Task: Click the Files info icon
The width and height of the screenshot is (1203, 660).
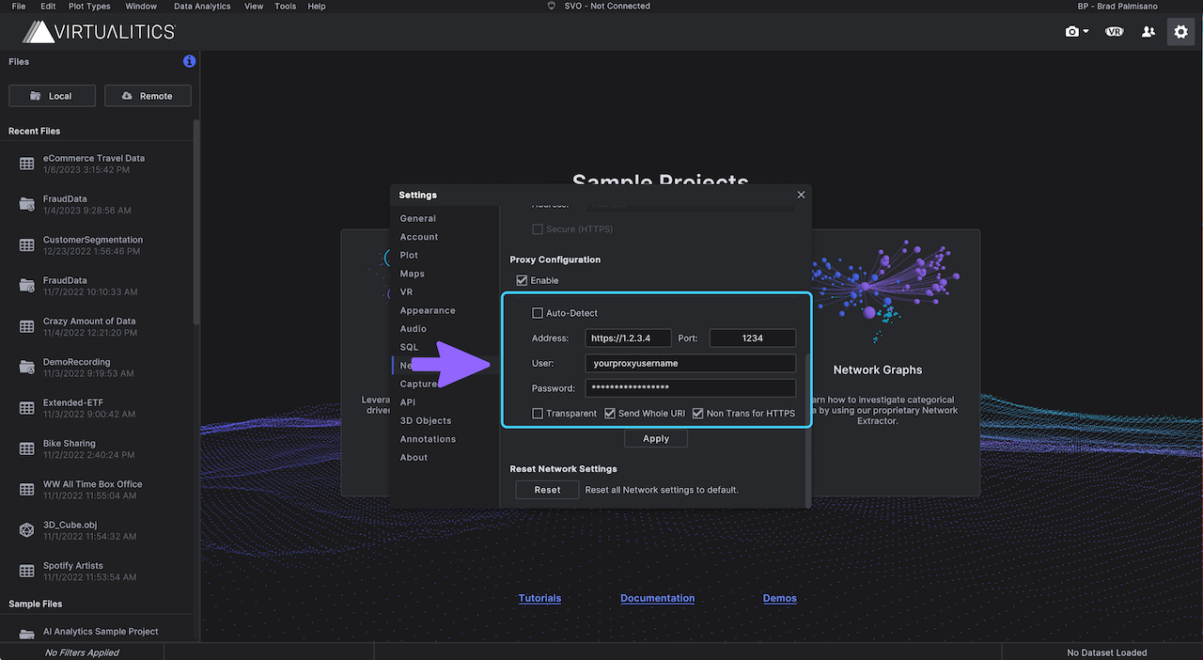Action: pyautogui.click(x=189, y=61)
